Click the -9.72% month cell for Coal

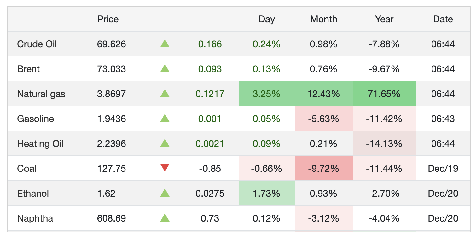coord(324,168)
